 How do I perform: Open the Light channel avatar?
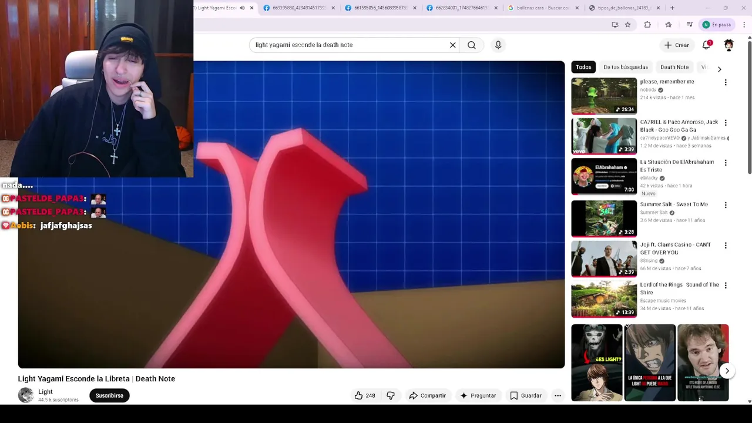[26, 395]
